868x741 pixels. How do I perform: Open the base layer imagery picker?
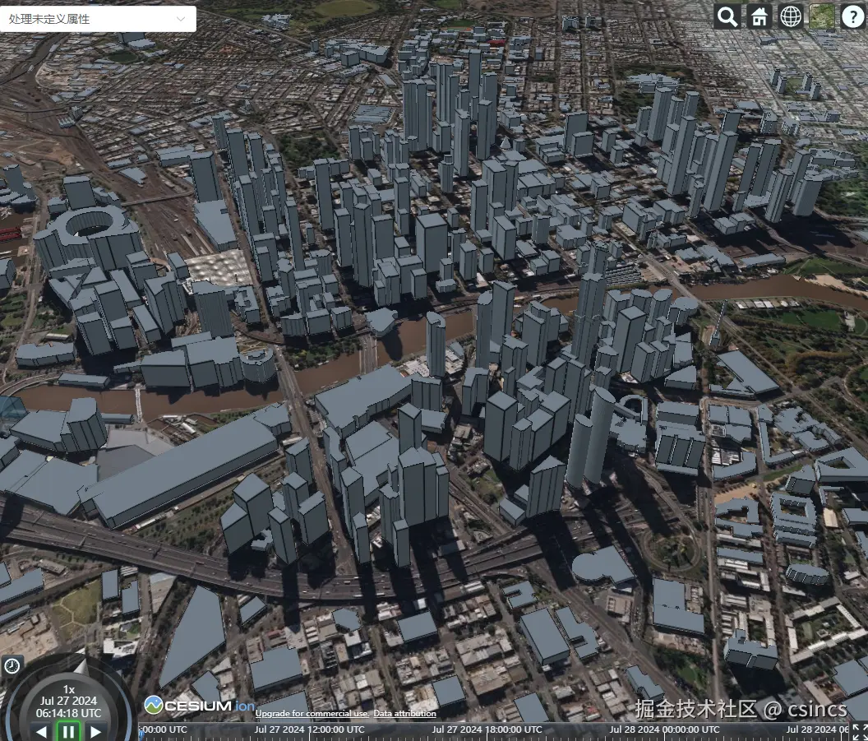point(822,16)
